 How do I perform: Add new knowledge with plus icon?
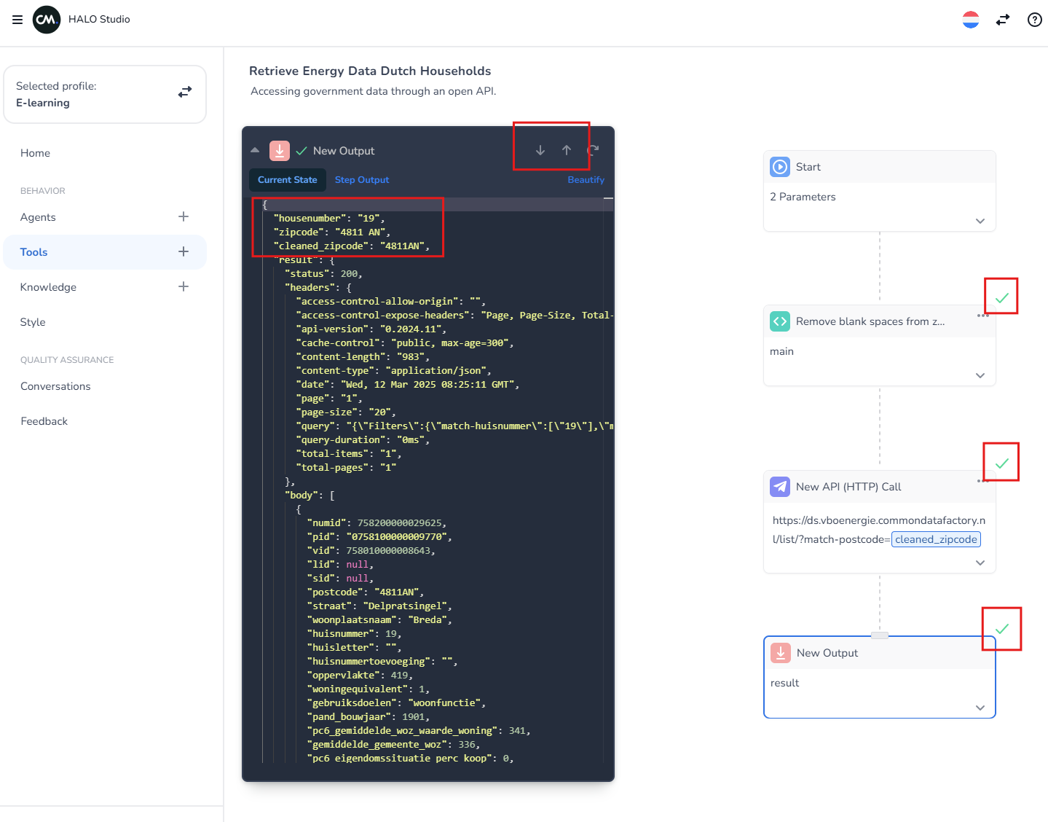click(184, 286)
